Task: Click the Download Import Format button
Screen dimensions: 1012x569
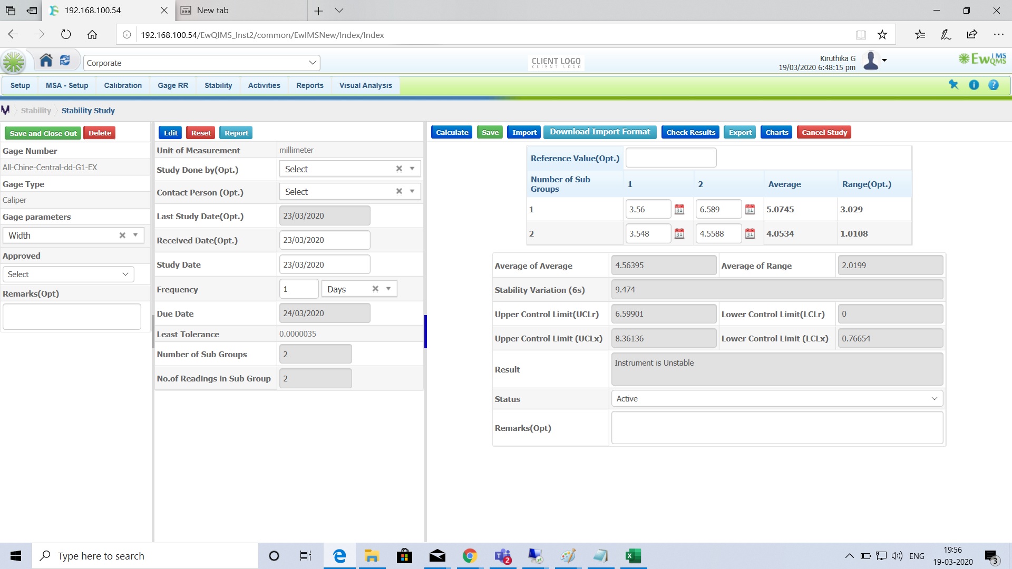Action: pos(600,132)
